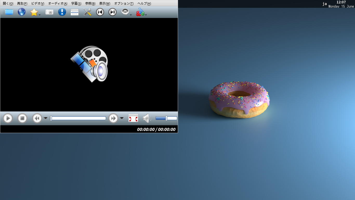
Task: Click the toolbar drag handle grip
Action: (x=2, y=12)
